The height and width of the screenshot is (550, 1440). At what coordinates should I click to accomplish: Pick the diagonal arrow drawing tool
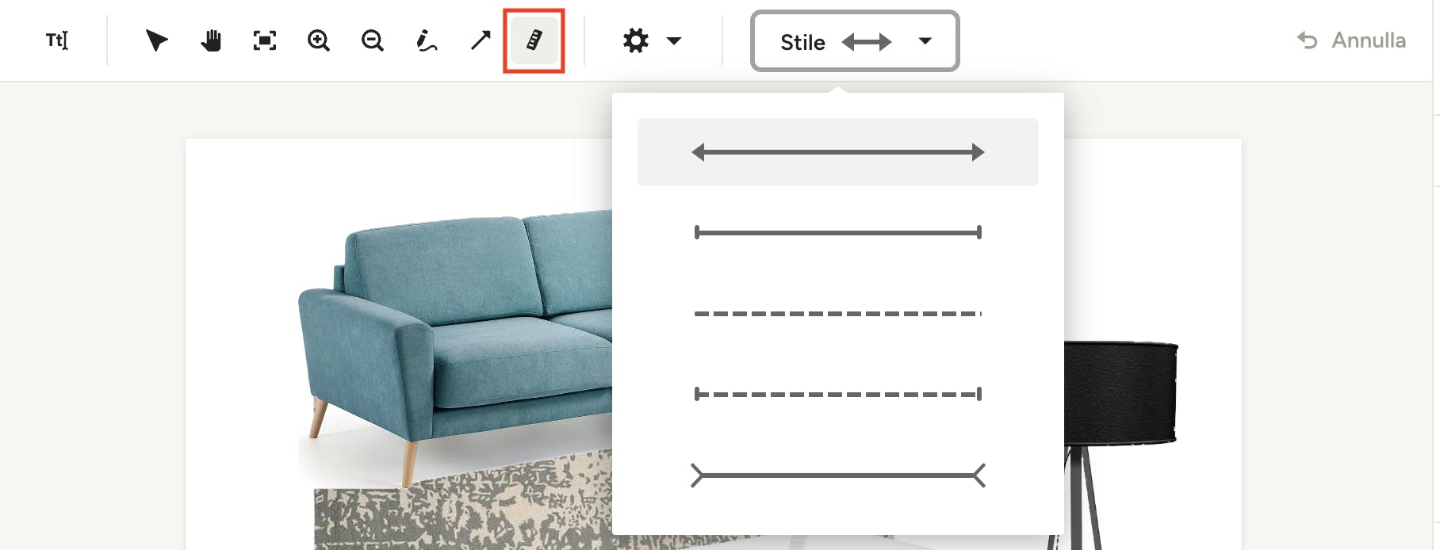pyautogui.click(x=481, y=40)
